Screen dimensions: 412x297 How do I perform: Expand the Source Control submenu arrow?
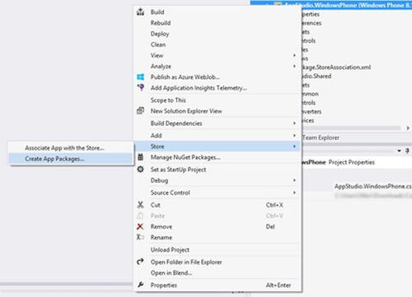click(x=294, y=193)
